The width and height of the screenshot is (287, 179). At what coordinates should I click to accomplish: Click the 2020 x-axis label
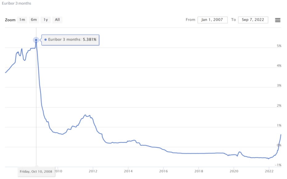[234, 171]
